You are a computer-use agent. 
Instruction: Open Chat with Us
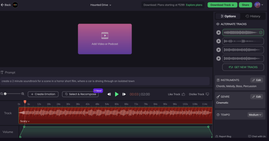point(257,136)
